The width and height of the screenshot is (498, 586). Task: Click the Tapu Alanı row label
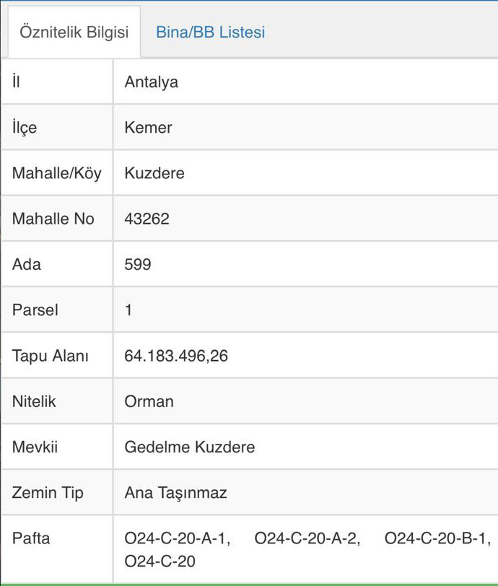51,356
